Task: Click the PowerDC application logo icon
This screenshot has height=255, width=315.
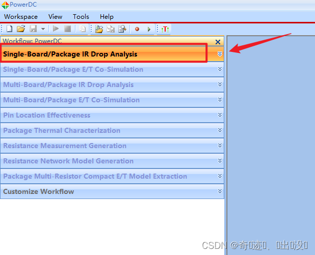Action: [5, 5]
